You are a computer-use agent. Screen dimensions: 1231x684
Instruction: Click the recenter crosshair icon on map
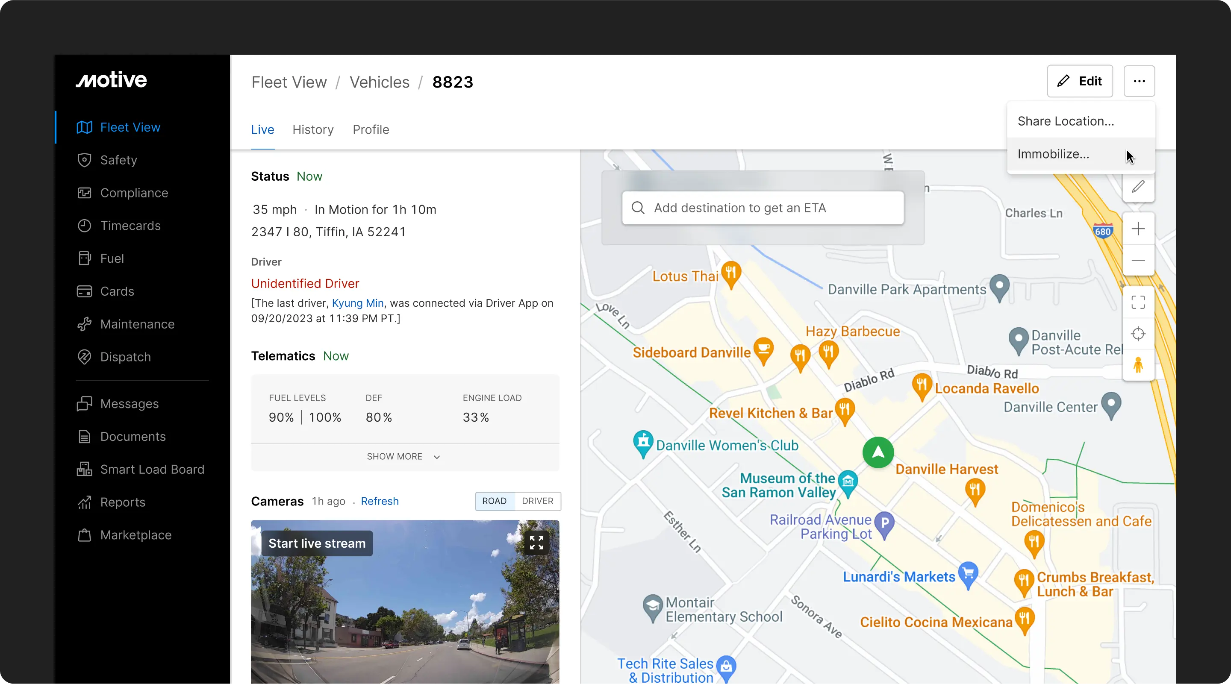point(1138,333)
